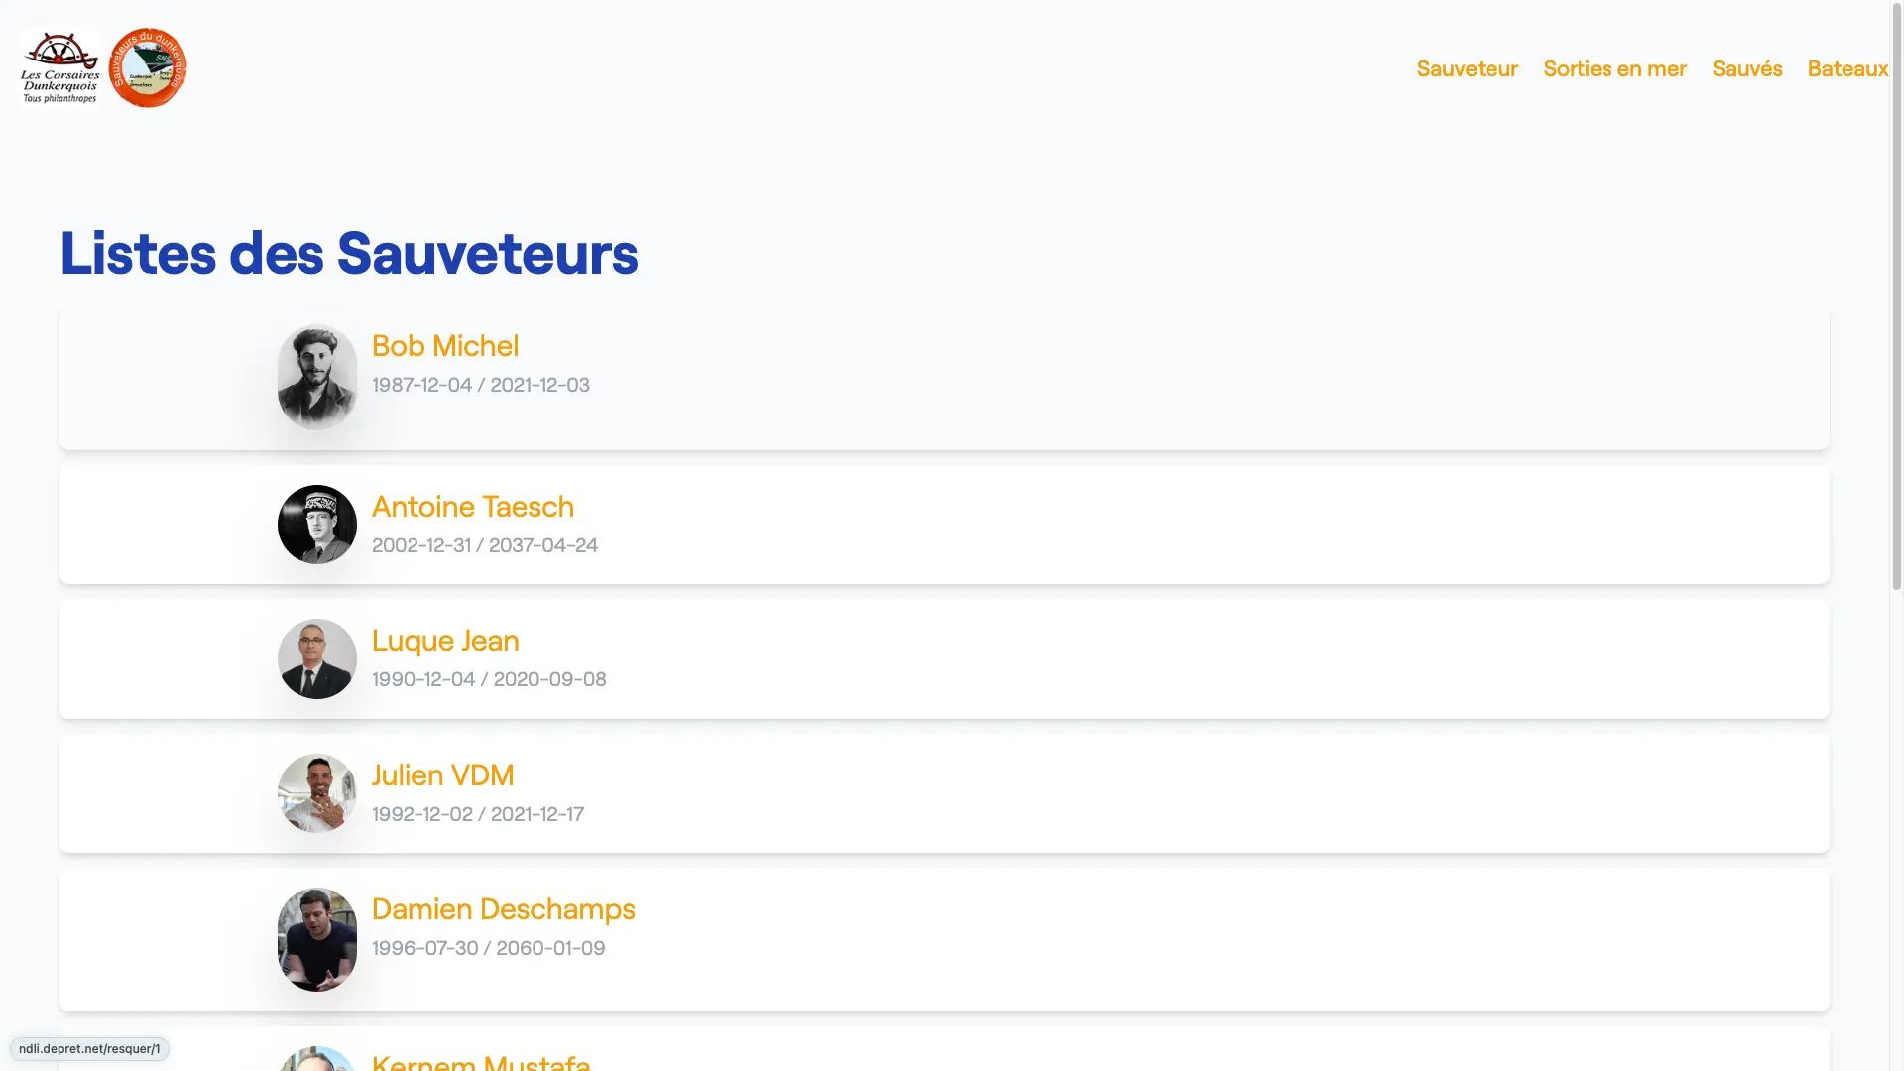This screenshot has height=1071, width=1904.
Task: View the Julien VDM rescuer profile
Action: [x=442, y=775]
